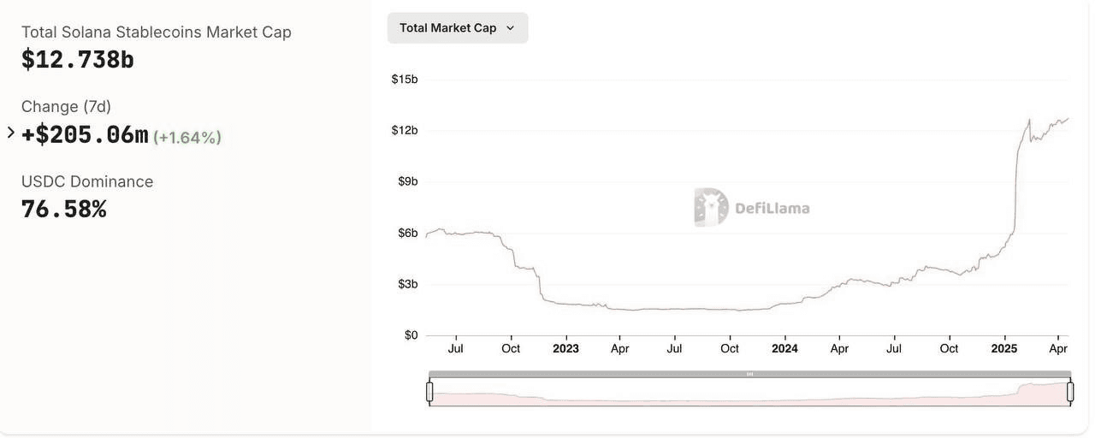Click the +$205.06m change value

(85, 135)
